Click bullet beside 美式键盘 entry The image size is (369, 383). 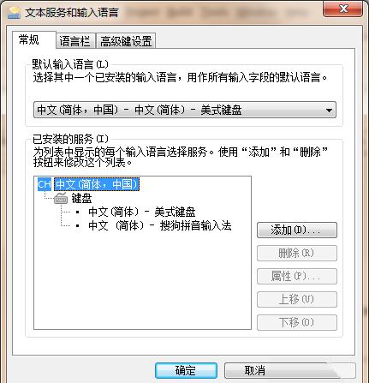pos(78,212)
